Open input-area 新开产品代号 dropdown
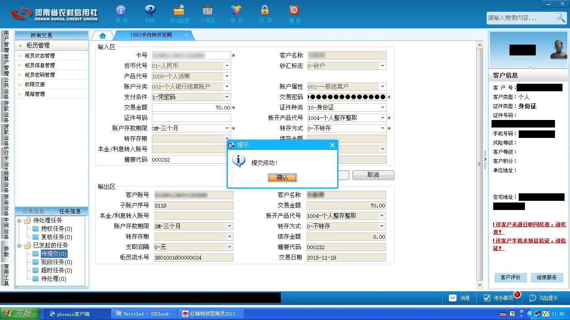 coord(383,118)
